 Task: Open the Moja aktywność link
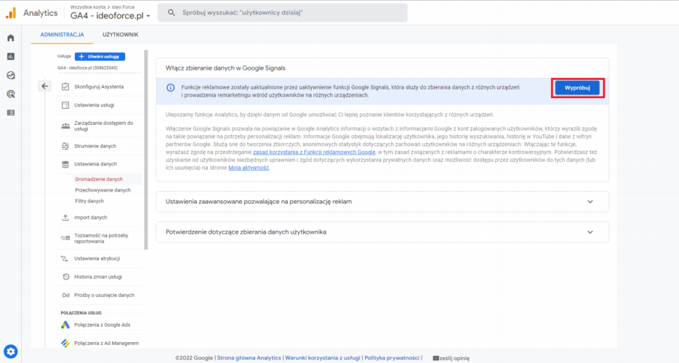(x=249, y=168)
